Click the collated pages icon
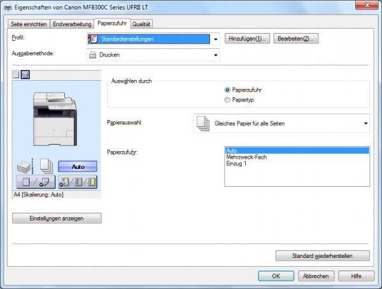Viewport: 382px width, 289px height. [x=46, y=166]
